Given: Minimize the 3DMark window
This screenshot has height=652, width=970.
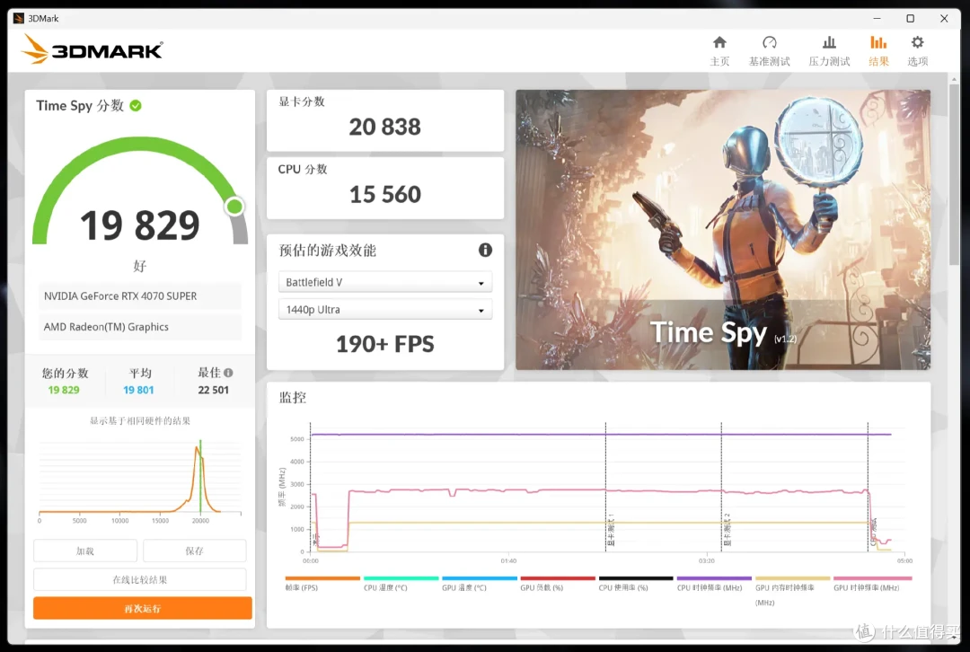Looking at the screenshot, I should coord(877,19).
